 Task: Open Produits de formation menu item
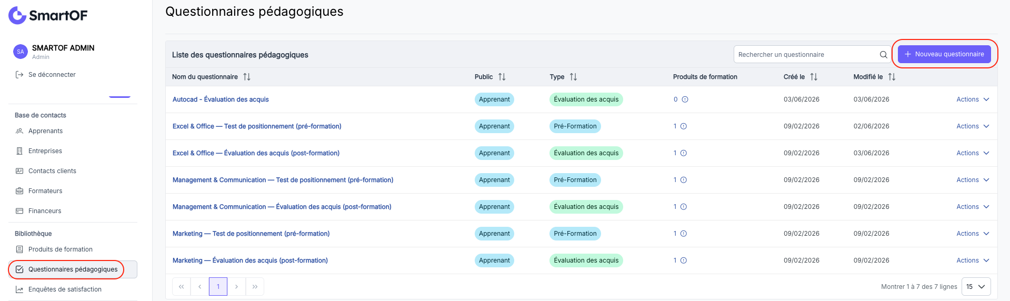click(61, 249)
